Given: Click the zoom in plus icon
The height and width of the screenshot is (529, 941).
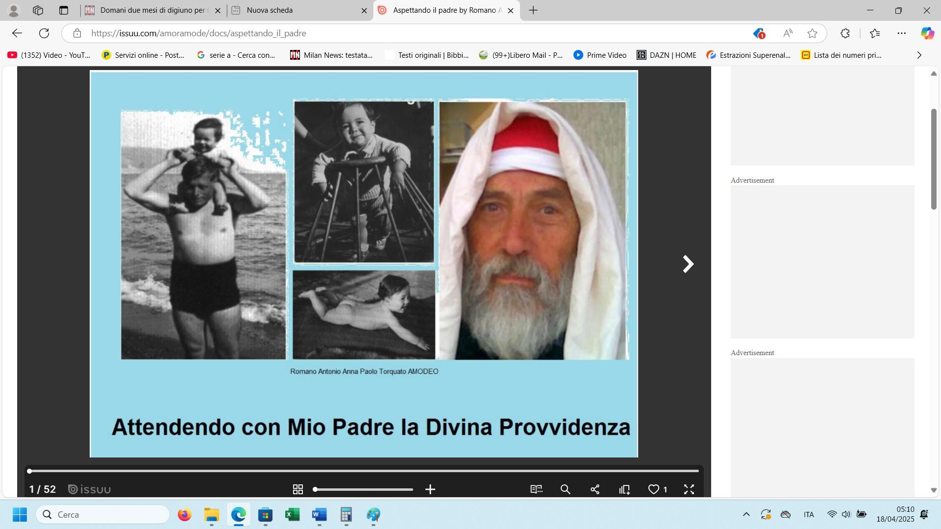Looking at the screenshot, I should click(430, 489).
